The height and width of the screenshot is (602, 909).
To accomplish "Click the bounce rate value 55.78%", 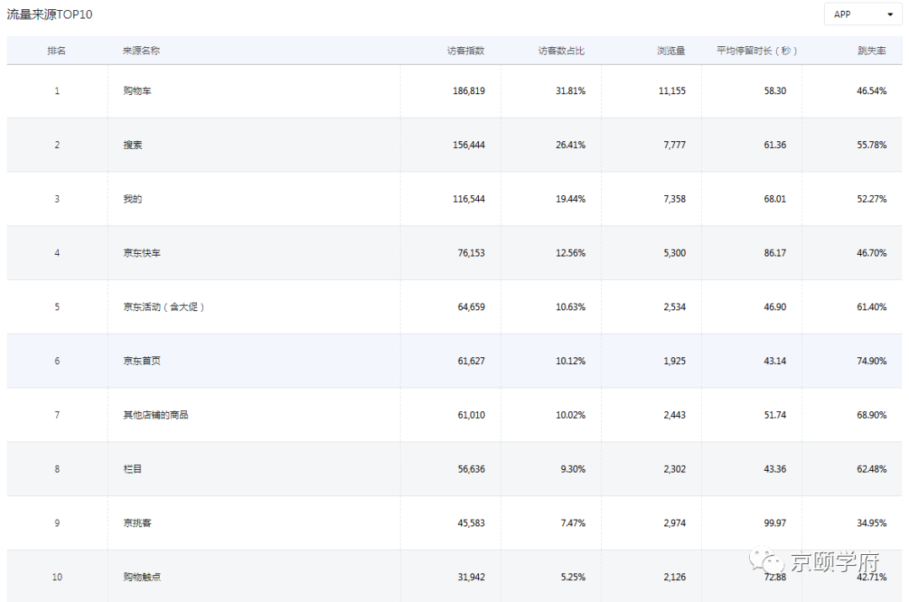I will click(871, 145).
